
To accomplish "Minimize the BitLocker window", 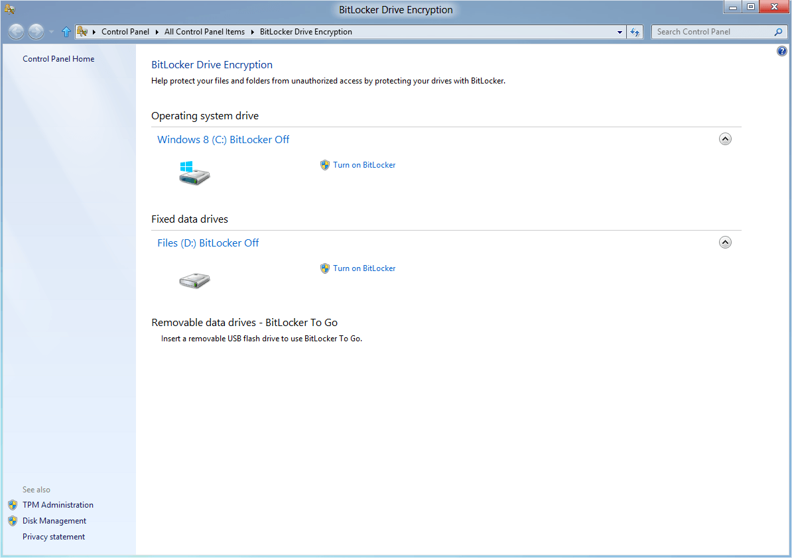I will [x=732, y=7].
